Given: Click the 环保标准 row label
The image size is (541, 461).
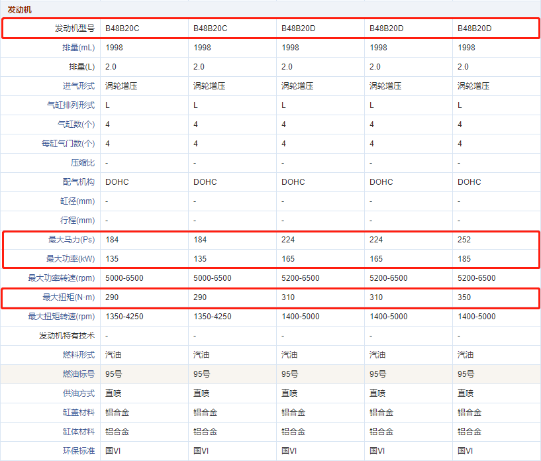Looking at the screenshot, I should [79, 451].
